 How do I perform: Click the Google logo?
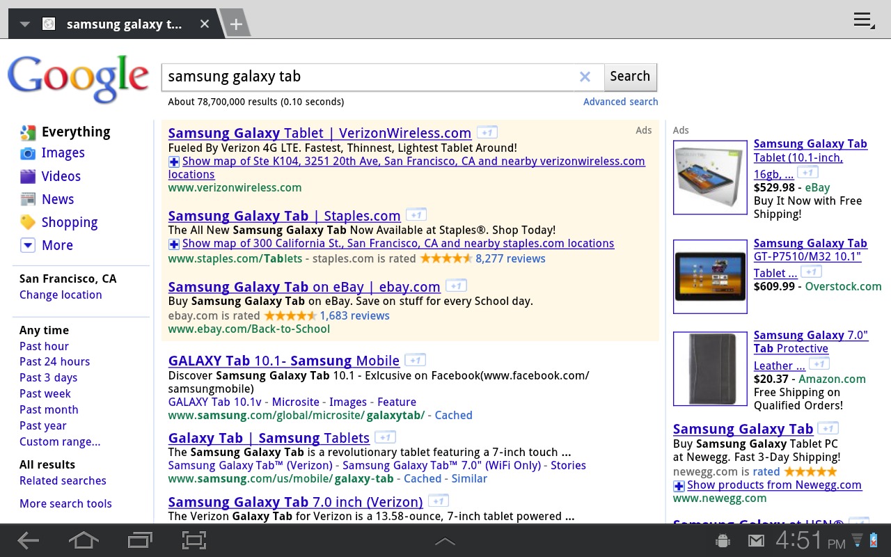point(78,80)
